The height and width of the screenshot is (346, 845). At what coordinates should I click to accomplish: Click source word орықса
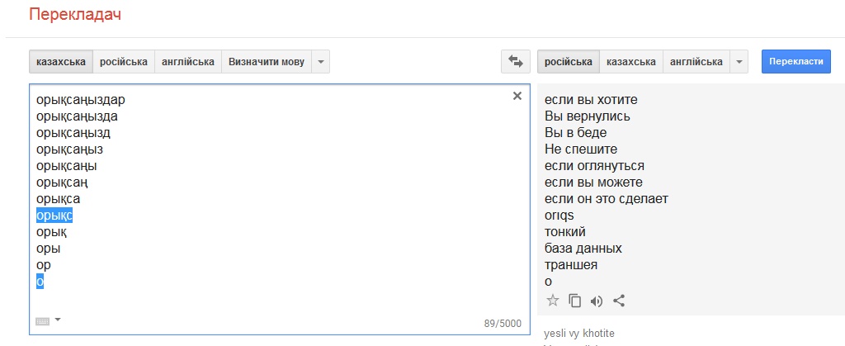pos(59,199)
